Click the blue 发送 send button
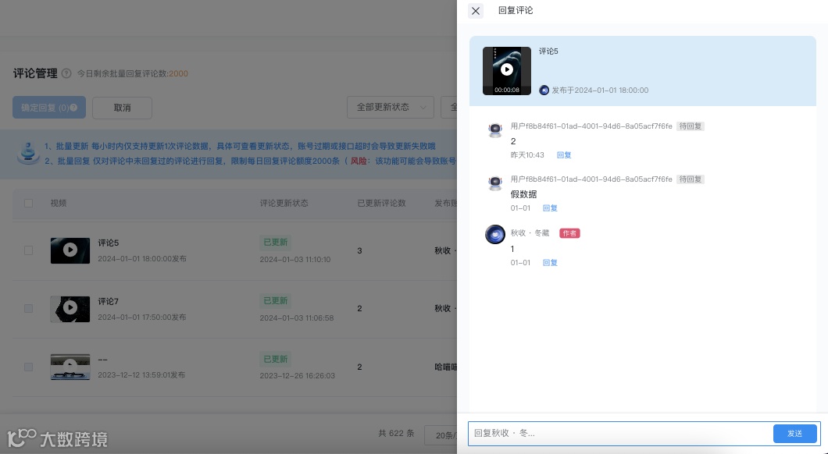This screenshot has height=454, width=828. point(794,434)
